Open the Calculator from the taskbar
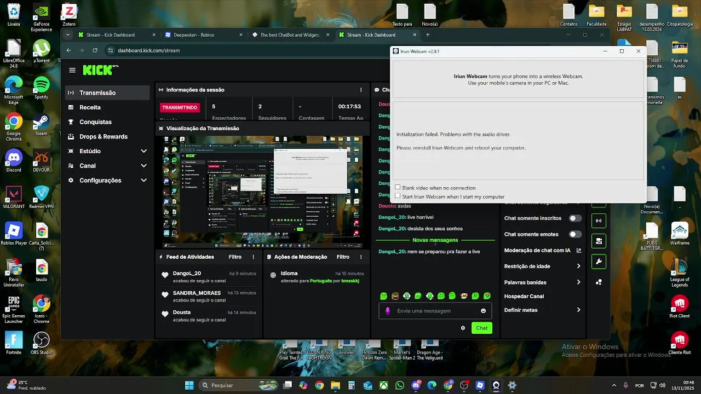The image size is (701, 394). click(352, 385)
